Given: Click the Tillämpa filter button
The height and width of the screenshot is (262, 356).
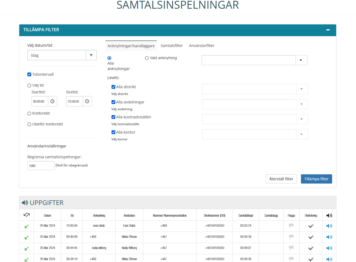Looking at the screenshot, I should tap(316, 179).
